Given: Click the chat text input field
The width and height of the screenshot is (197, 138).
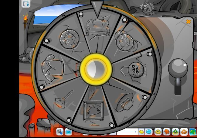Looking at the screenshot, I should coord(127,132).
